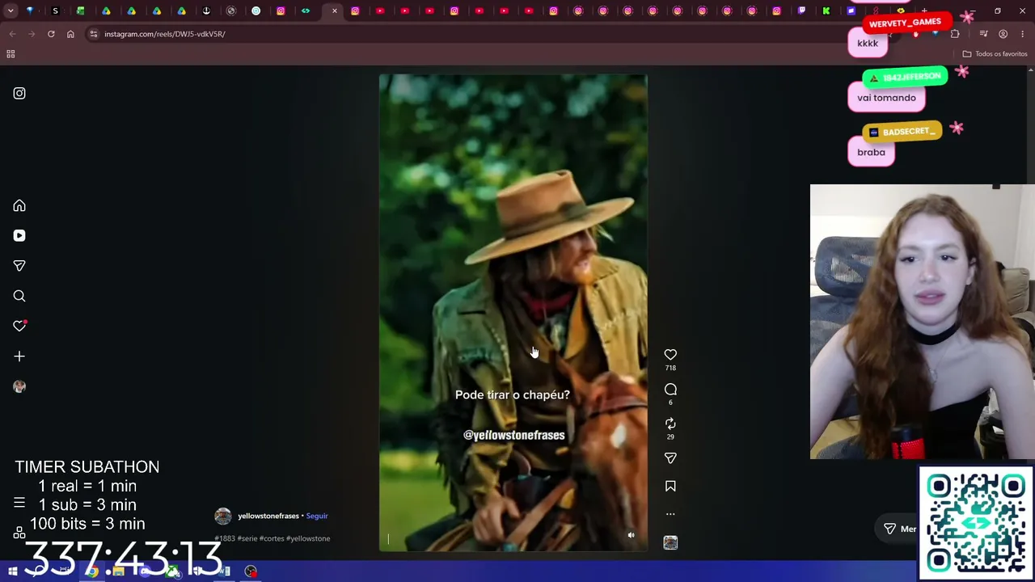Follow yellowstonefrases with Seguir button
Viewport: 1035px width, 582px height.
[x=317, y=516]
